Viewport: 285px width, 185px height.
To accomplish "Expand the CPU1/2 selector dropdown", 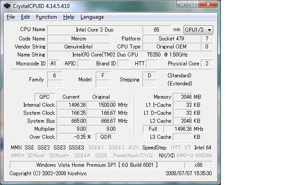I will tap(198, 30).
